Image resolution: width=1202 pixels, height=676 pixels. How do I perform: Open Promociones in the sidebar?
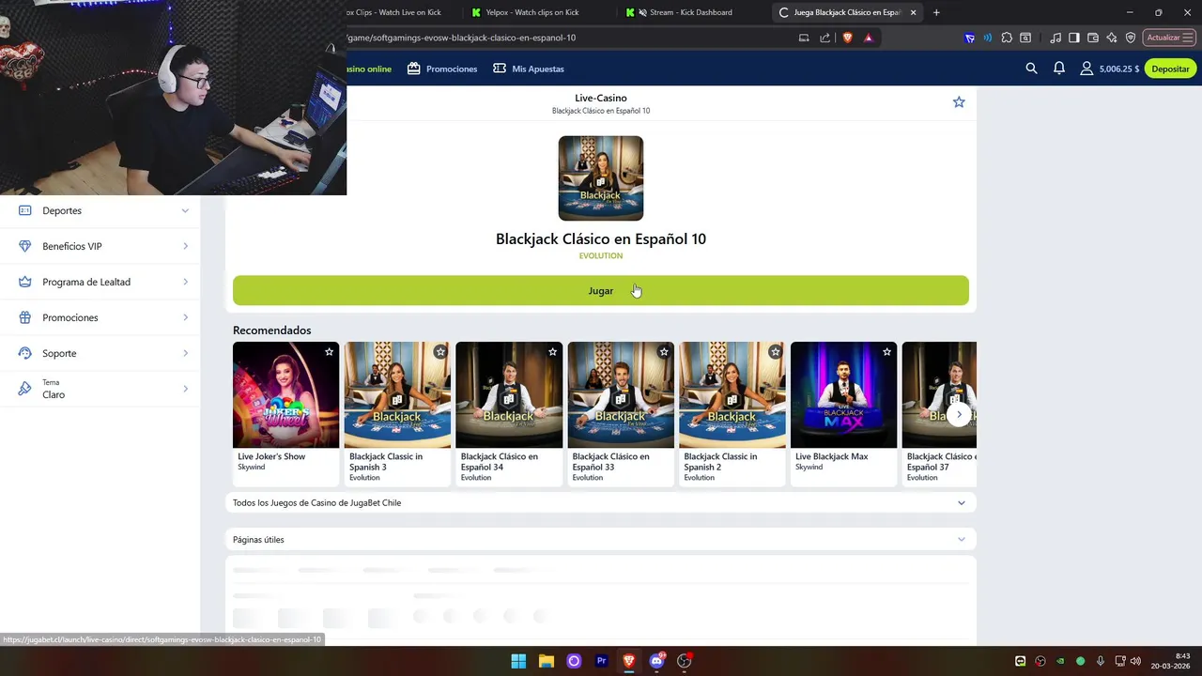tap(100, 317)
